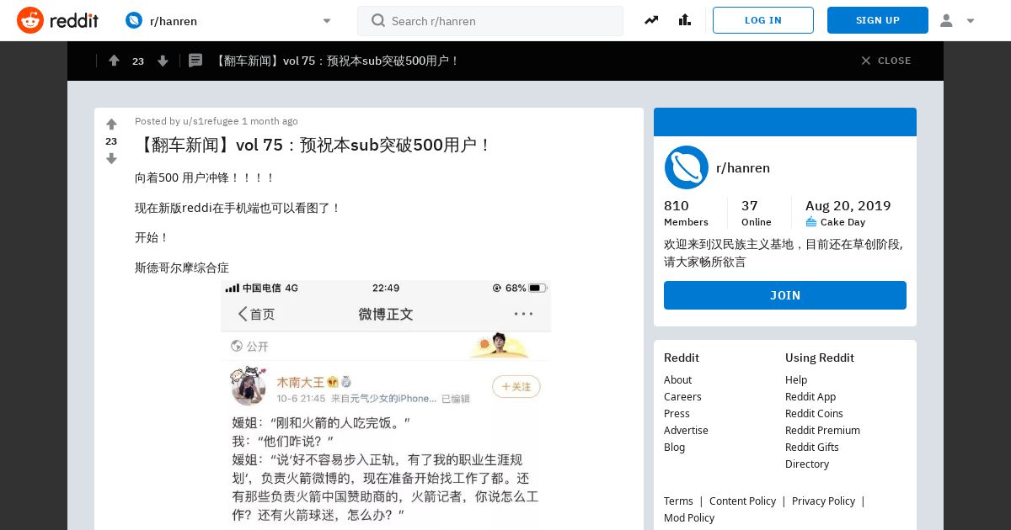Screen dimensions: 1011x530
Task: Downvote the post in the black top bar
Action: (163, 61)
